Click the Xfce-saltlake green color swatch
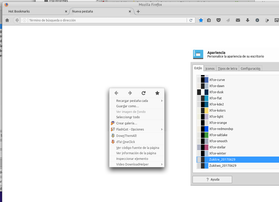The width and height of the screenshot is (279, 202). (x=206, y=135)
